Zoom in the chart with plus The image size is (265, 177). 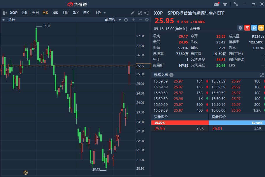tap(133, 20)
